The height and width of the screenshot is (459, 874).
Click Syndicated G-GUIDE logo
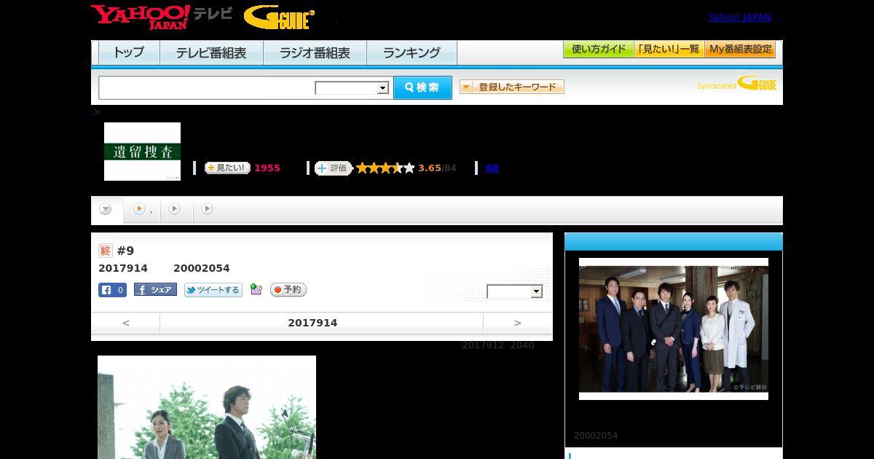point(736,83)
